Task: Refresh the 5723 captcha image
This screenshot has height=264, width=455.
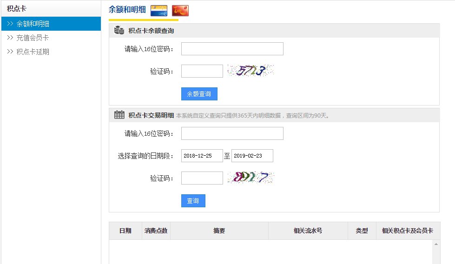Action: [x=251, y=71]
